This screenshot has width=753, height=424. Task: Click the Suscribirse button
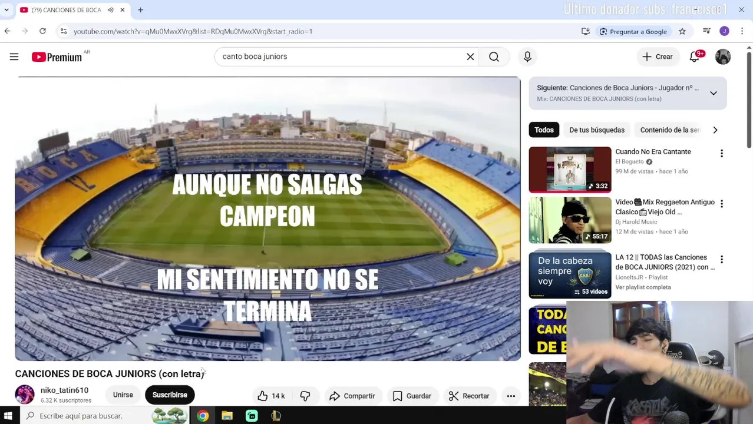(170, 395)
